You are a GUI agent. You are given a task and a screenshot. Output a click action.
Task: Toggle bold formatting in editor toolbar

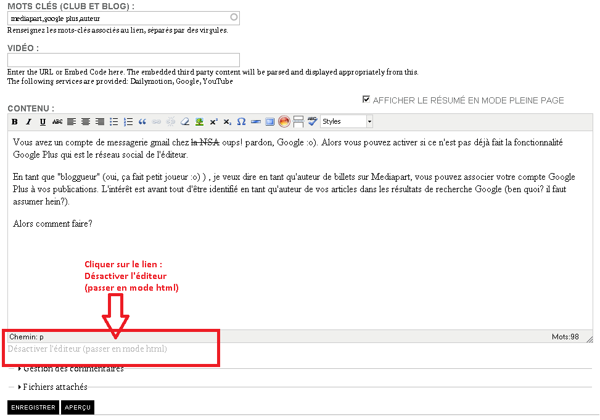click(x=15, y=121)
